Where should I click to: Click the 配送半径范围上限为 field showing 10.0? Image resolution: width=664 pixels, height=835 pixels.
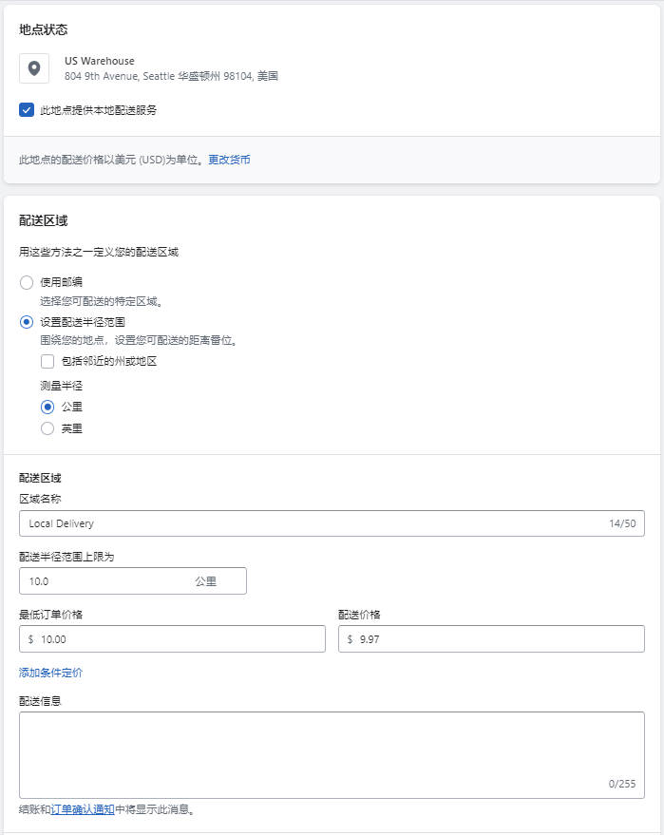[133, 581]
